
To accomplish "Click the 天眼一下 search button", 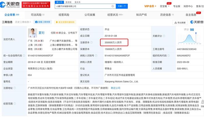I will click(x=122, y=6).
